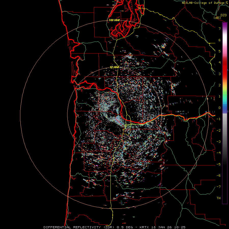Click the 5 dB value on the legend

tap(220, 51)
